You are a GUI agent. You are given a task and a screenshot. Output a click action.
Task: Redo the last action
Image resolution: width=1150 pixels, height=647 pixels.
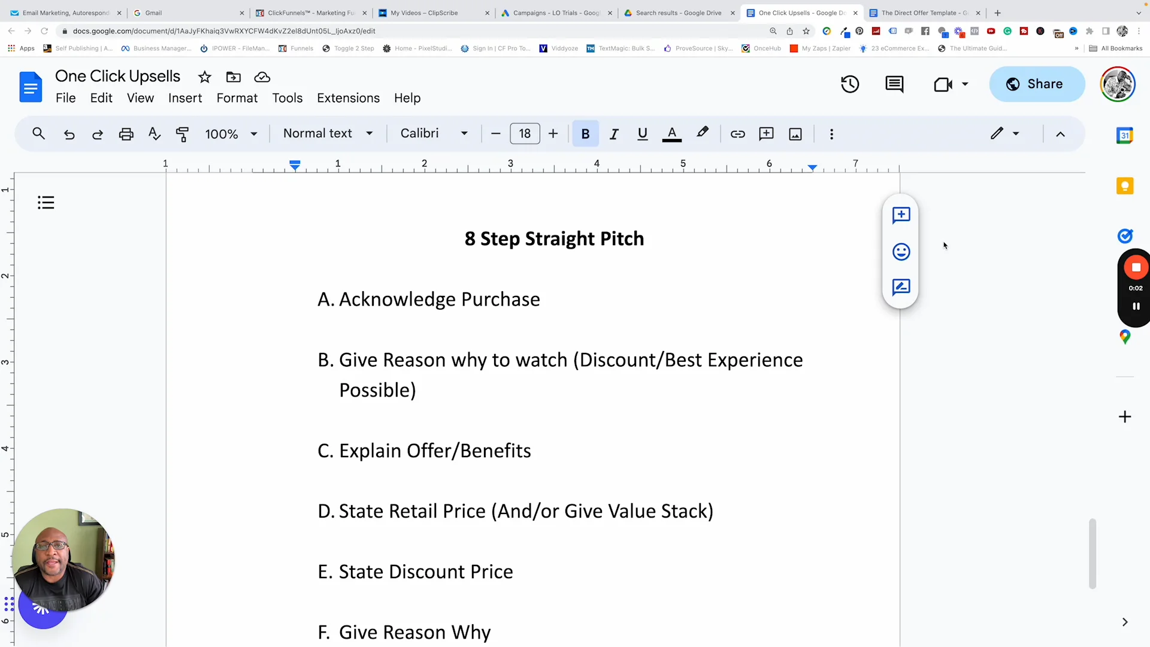[98, 134]
